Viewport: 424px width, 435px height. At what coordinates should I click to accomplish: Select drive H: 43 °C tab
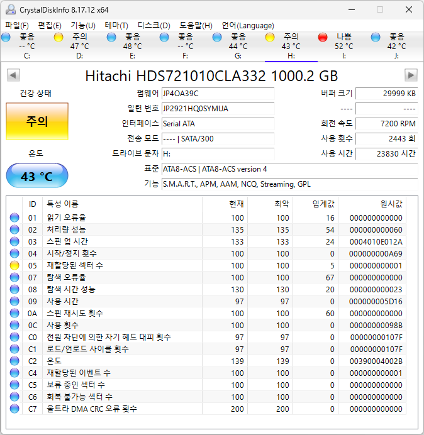click(x=291, y=46)
